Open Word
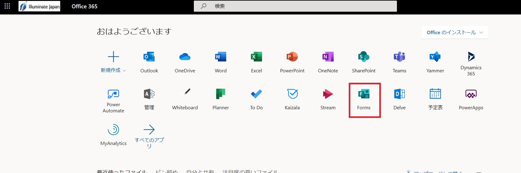Image resolution: width=521 pixels, height=173 pixels. point(221,62)
